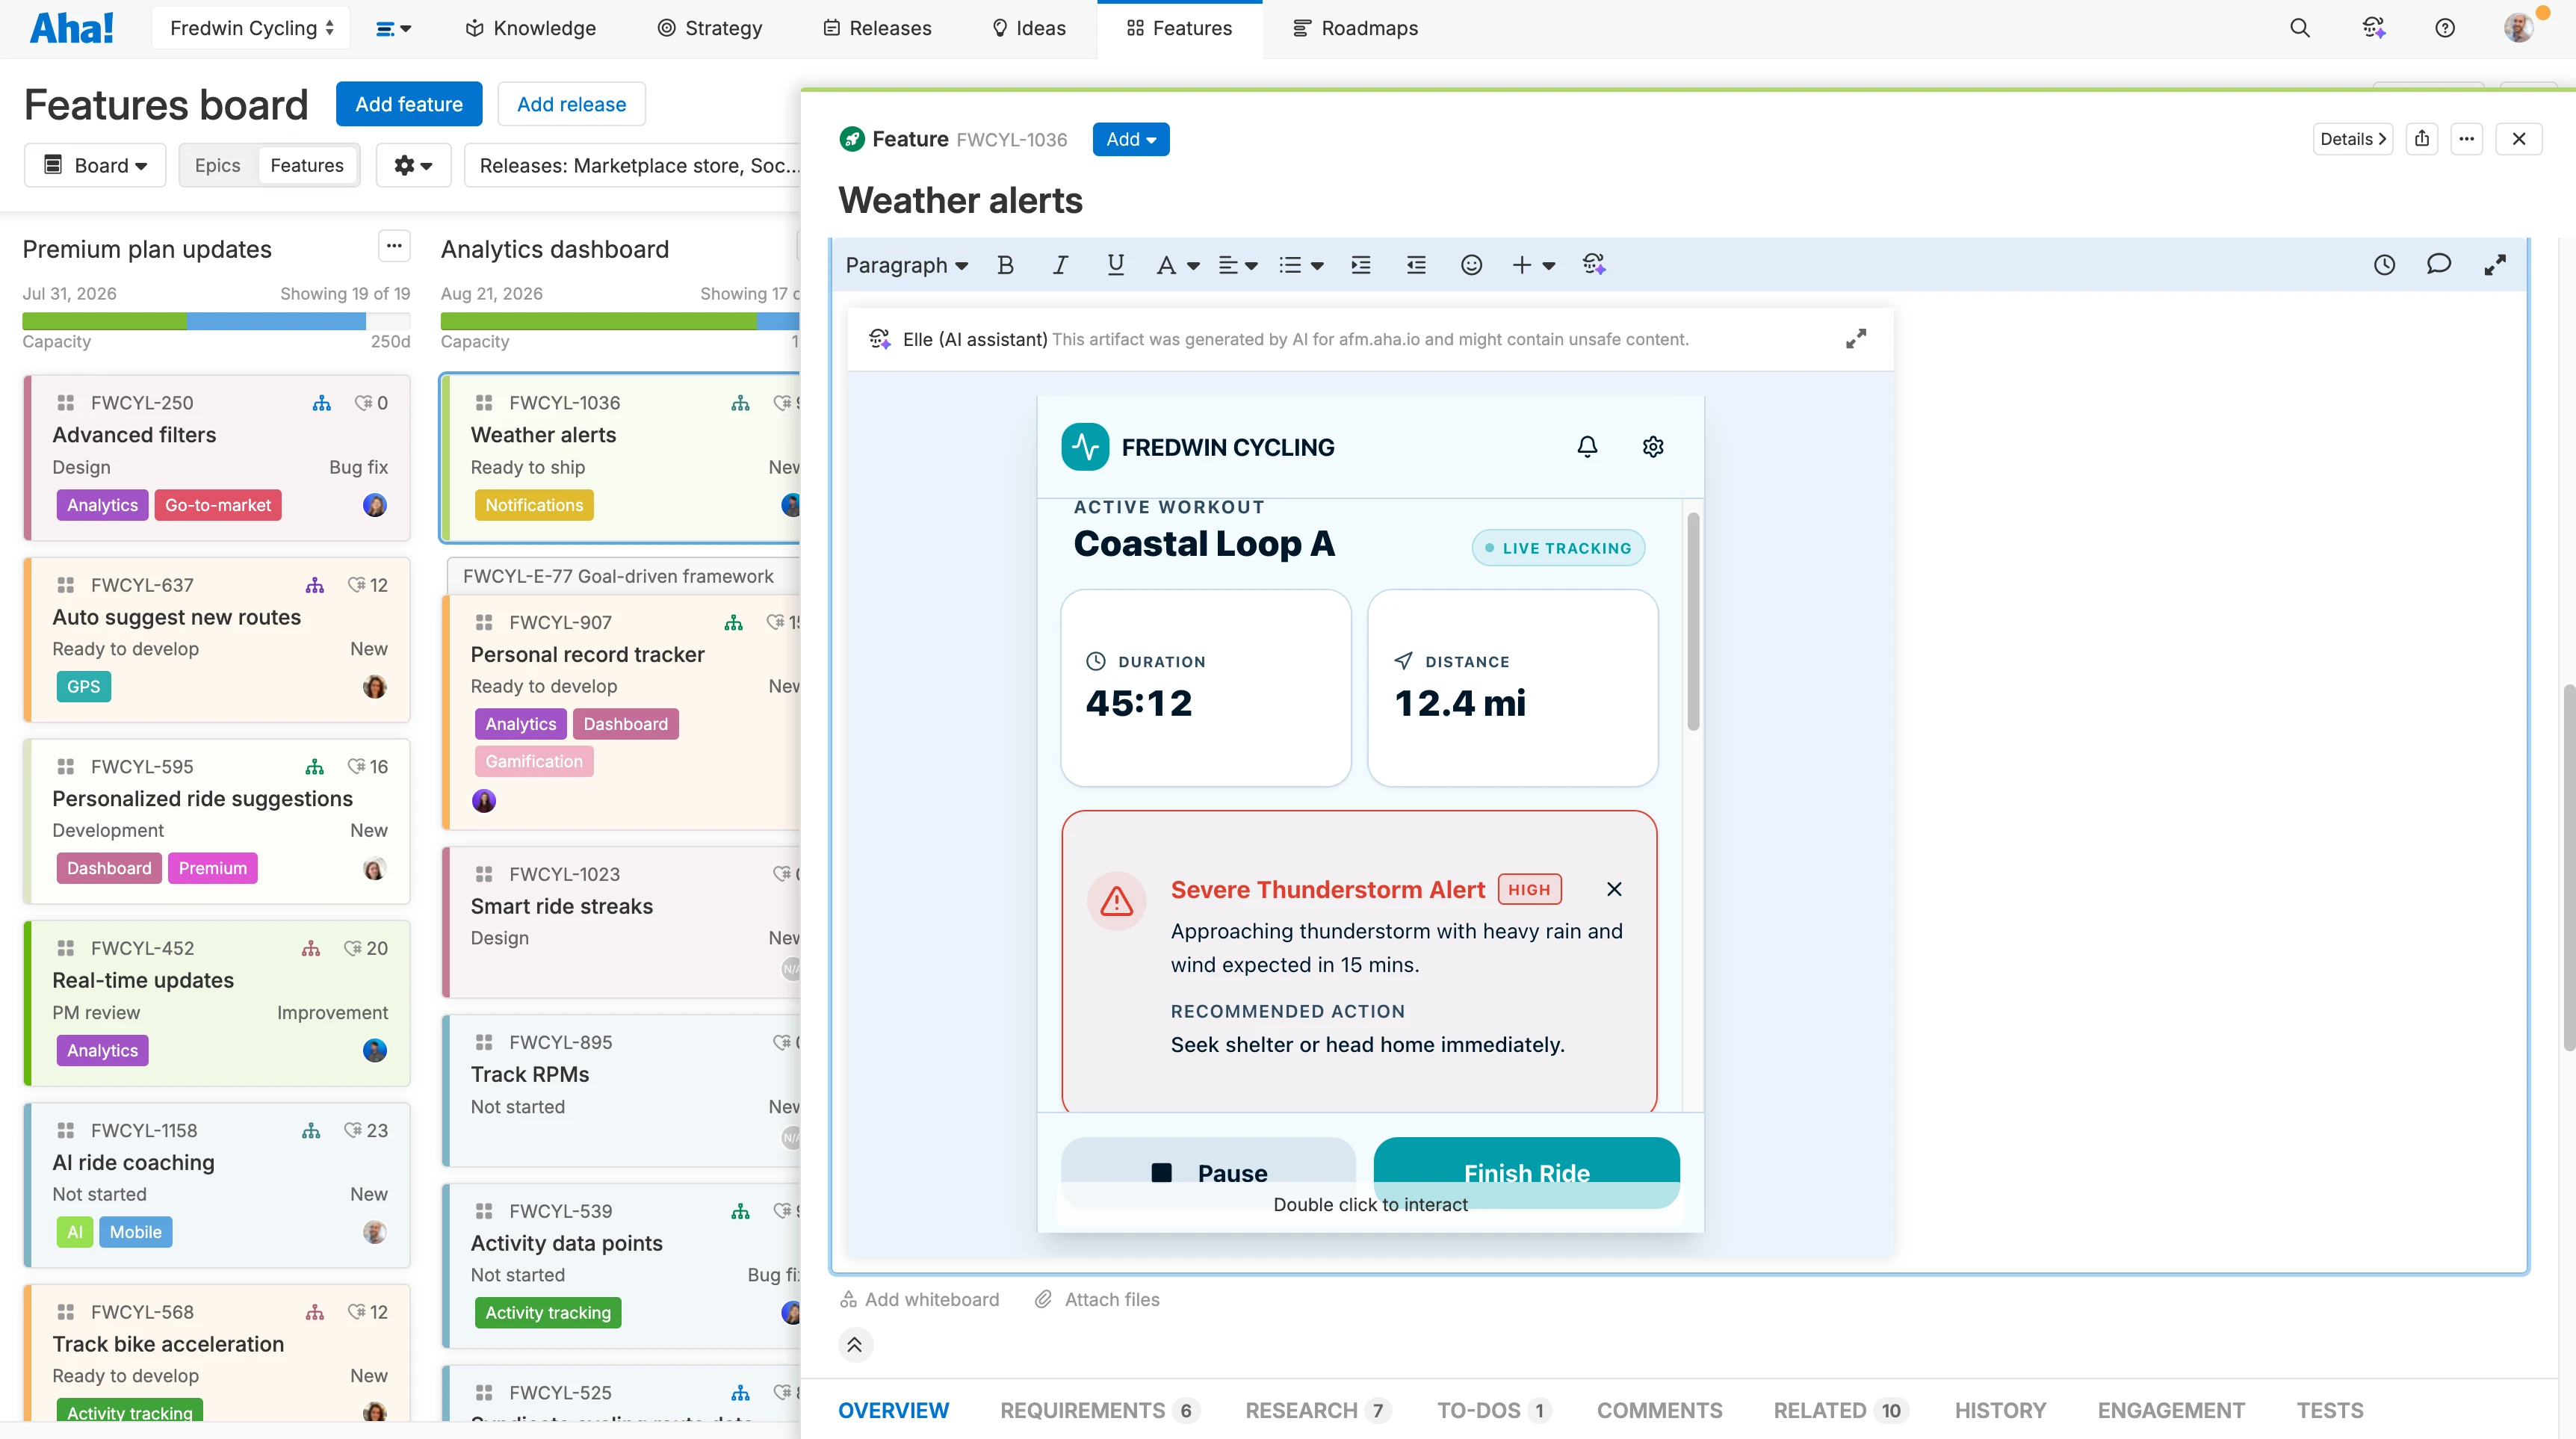The height and width of the screenshot is (1439, 2576).
Task: Open settings gear in Fredwin Cycling mockup
Action: click(1653, 446)
